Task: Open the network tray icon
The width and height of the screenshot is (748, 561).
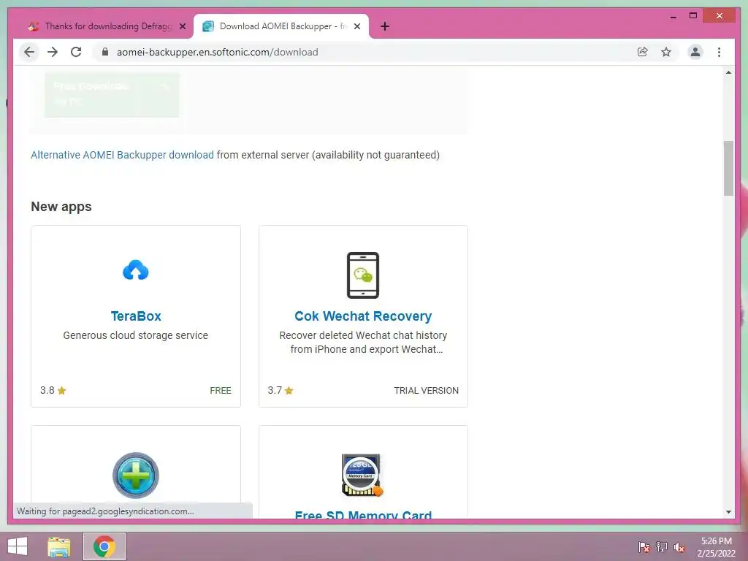Action: click(x=662, y=547)
